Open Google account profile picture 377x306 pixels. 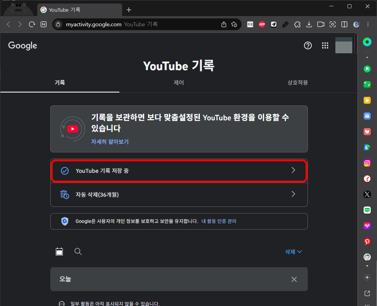point(344,45)
